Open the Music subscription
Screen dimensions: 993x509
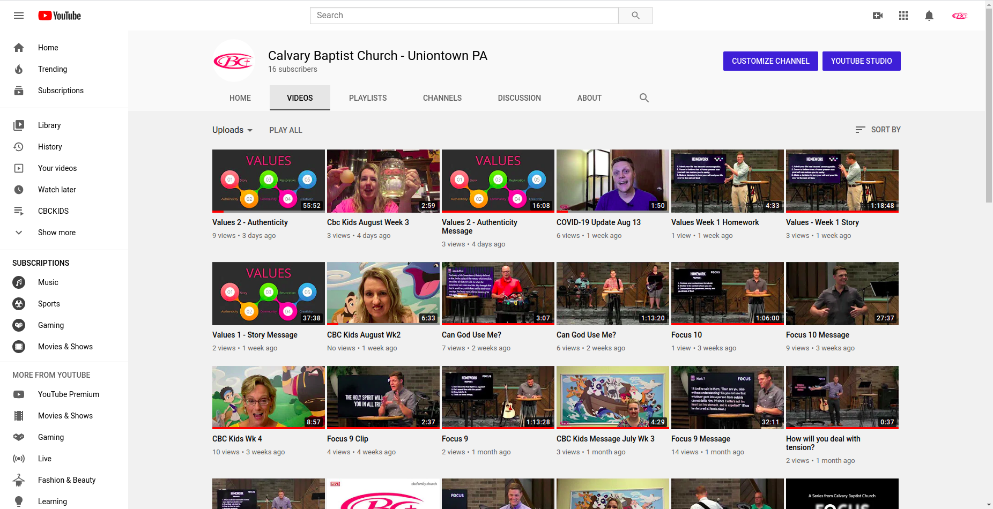click(x=64, y=282)
